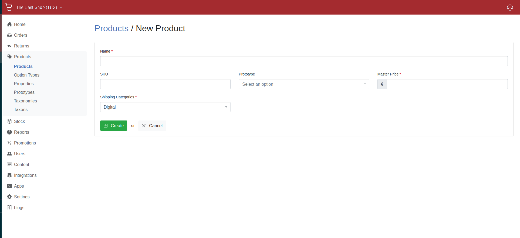Open the Prototype select dropdown
The height and width of the screenshot is (238, 520).
pos(303,84)
